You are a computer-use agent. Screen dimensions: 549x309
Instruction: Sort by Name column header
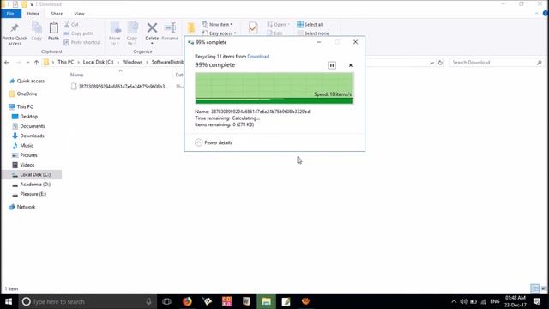tap(76, 75)
